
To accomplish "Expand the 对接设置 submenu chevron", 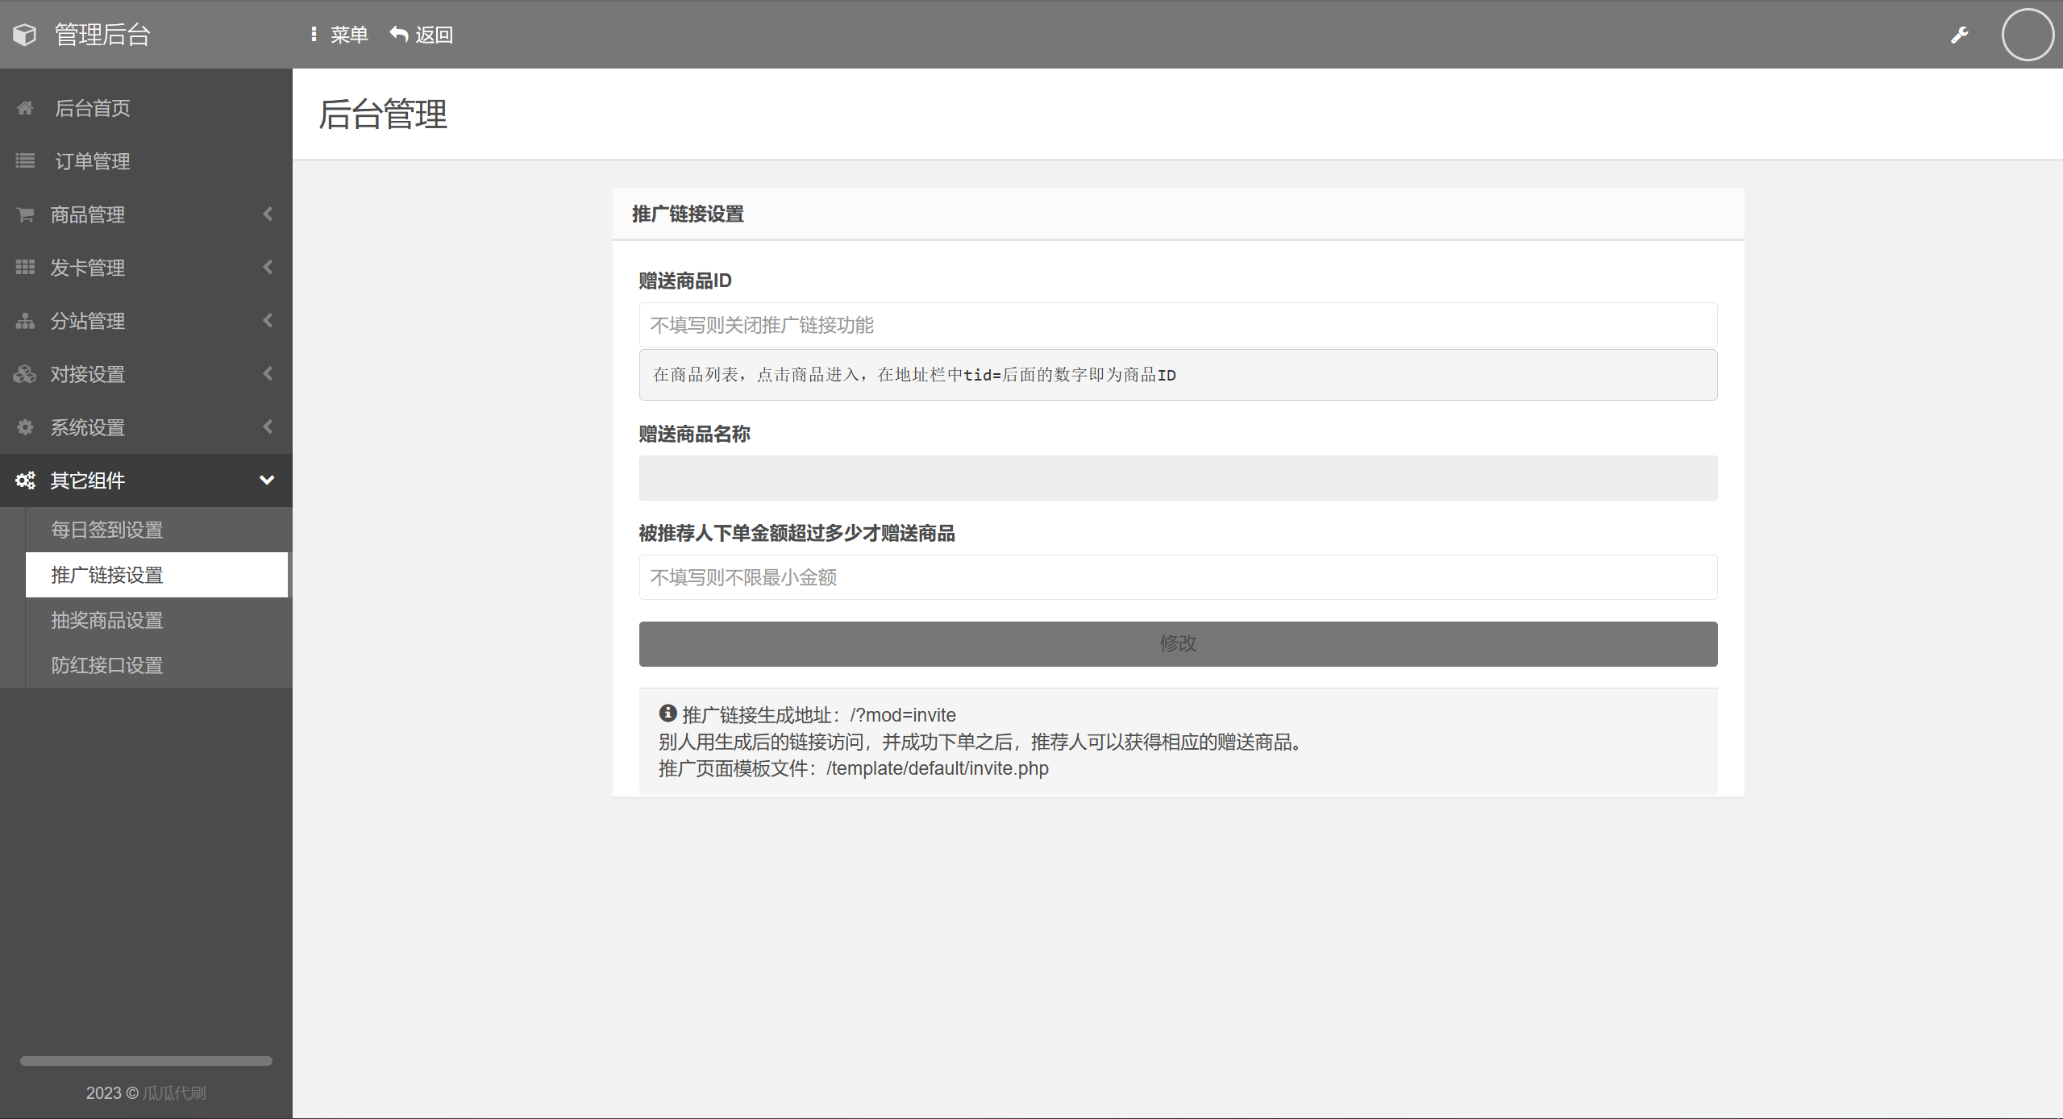I will click(x=268, y=374).
